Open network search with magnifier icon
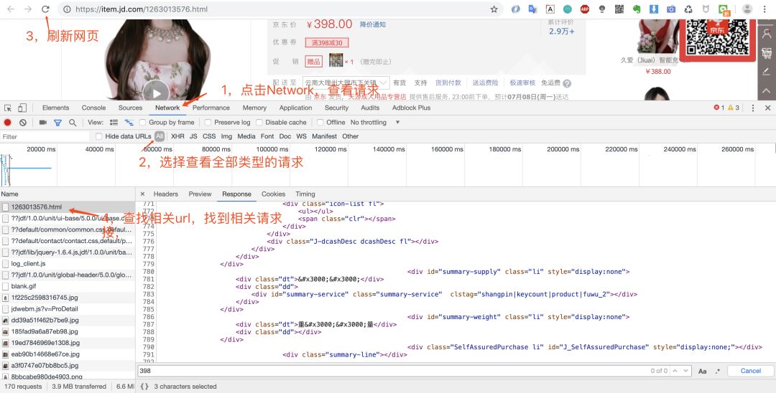This screenshot has width=776, height=393. click(x=73, y=123)
